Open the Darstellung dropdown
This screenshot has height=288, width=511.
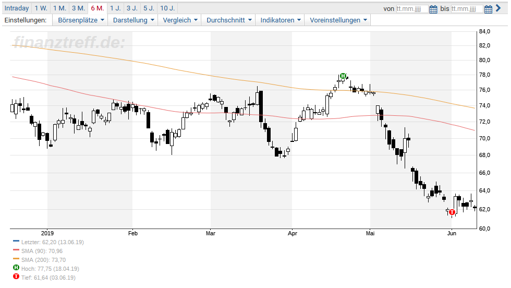133,20
